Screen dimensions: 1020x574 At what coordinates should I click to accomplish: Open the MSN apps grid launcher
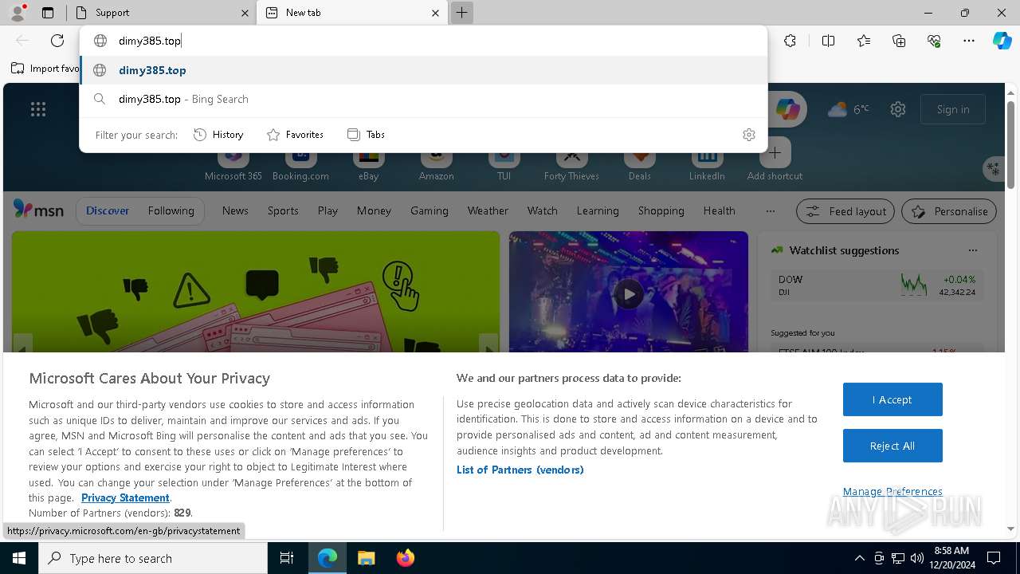[38, 109]
